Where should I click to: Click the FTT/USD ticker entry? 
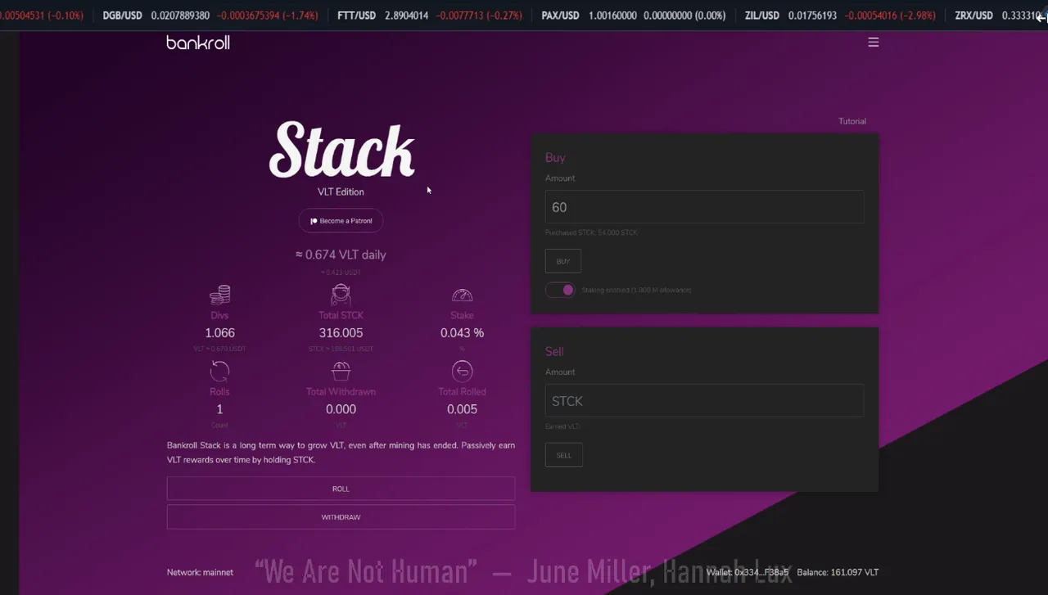point(430,16)
